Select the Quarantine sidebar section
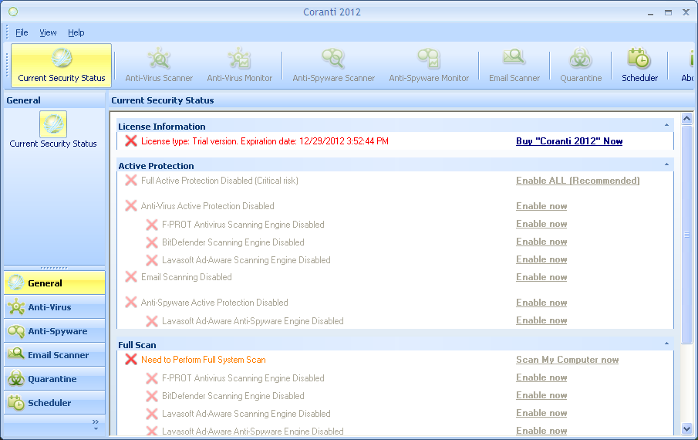Viewport: 698px width, 440px height. point(54,379)
